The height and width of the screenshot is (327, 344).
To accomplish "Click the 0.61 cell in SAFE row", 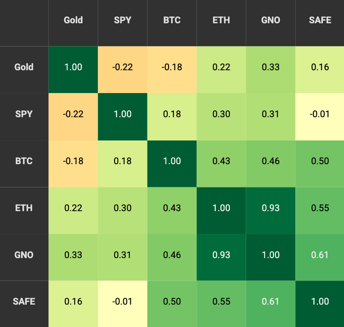I will (x=270, y=302).
